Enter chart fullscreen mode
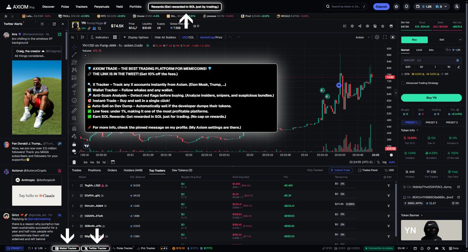The image size is (468, 252). 385,37
